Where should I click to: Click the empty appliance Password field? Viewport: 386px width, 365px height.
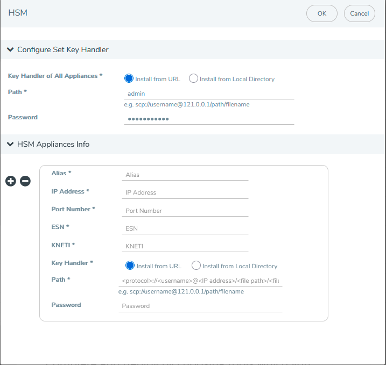200,306
